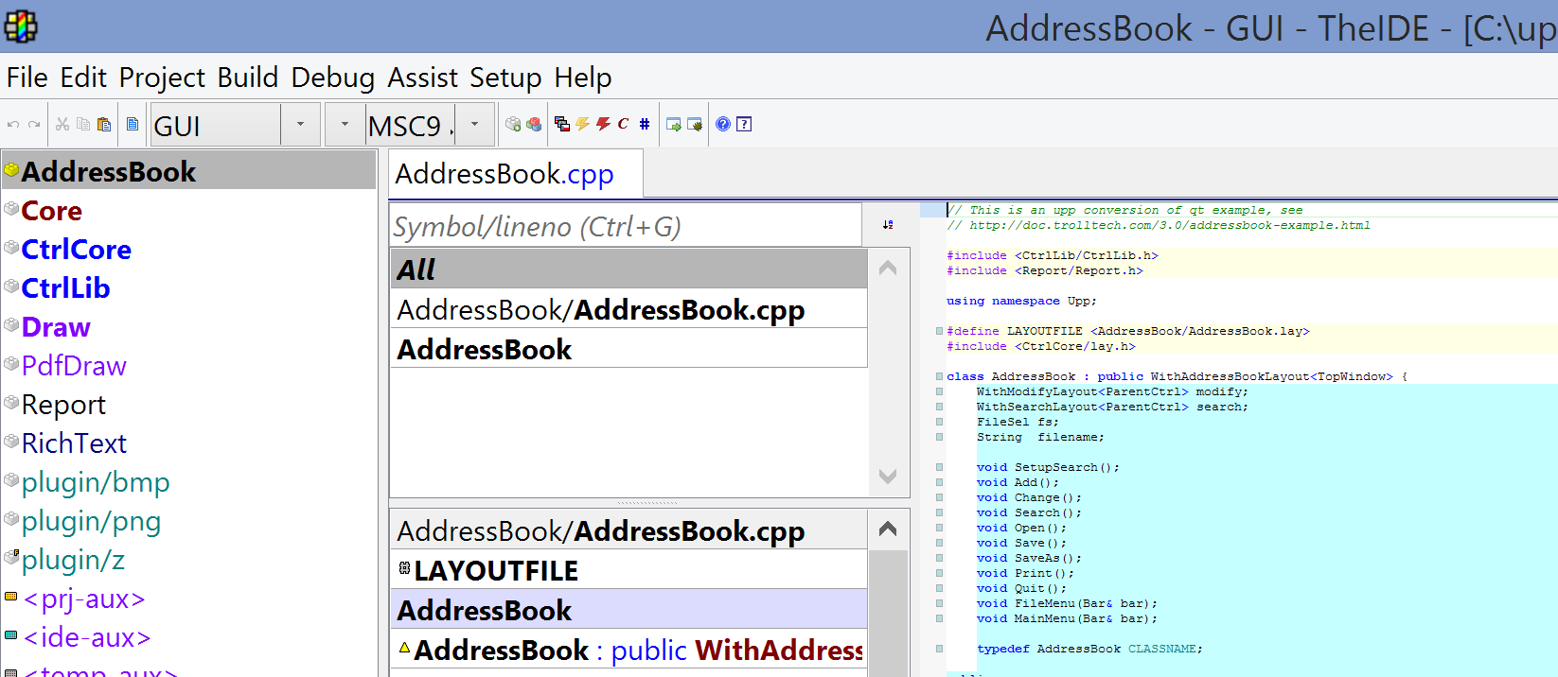Switch to the AddressBook.cpp file tab
Viewport: 1558px width, 677px height.
coord(505,174)
